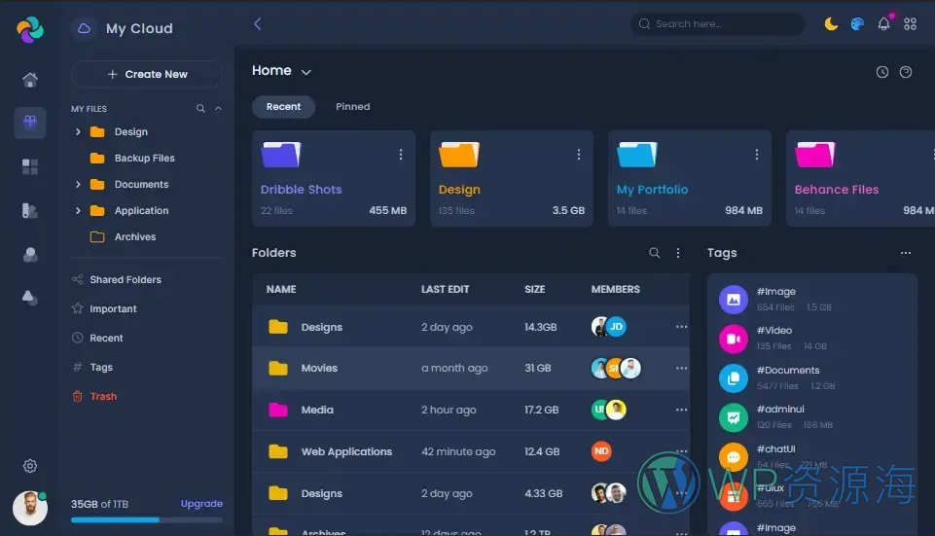
Task: Click the home icon in left sidebar
Action: click(x=30, y=80)
